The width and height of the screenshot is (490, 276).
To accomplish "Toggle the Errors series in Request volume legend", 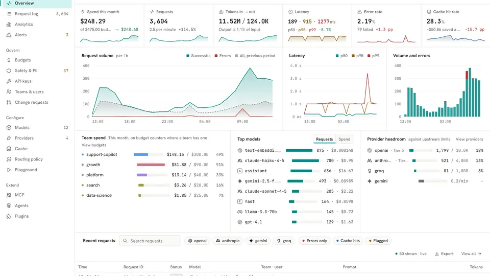I will click(223, 56).
